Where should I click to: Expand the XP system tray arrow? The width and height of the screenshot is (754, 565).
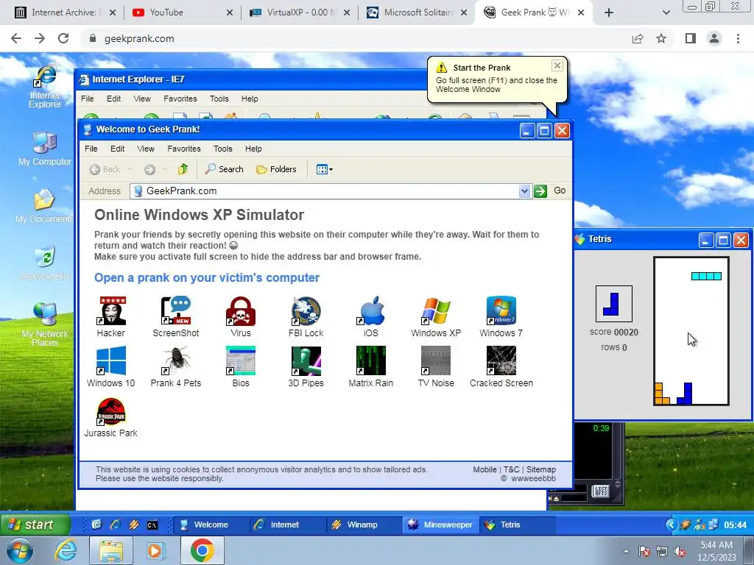pos(672,525)
